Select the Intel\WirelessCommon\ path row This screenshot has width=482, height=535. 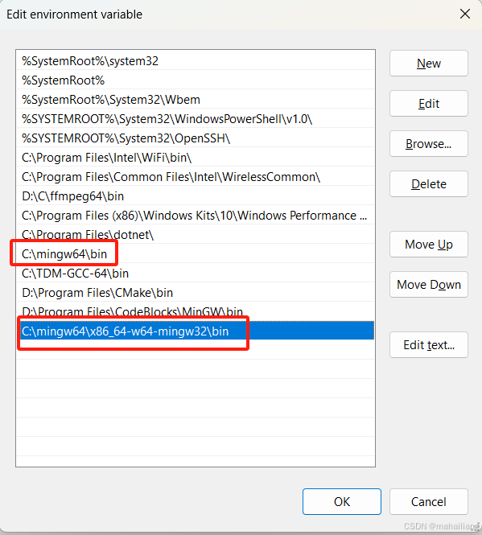pyautogui.click(x=196, y=177)
